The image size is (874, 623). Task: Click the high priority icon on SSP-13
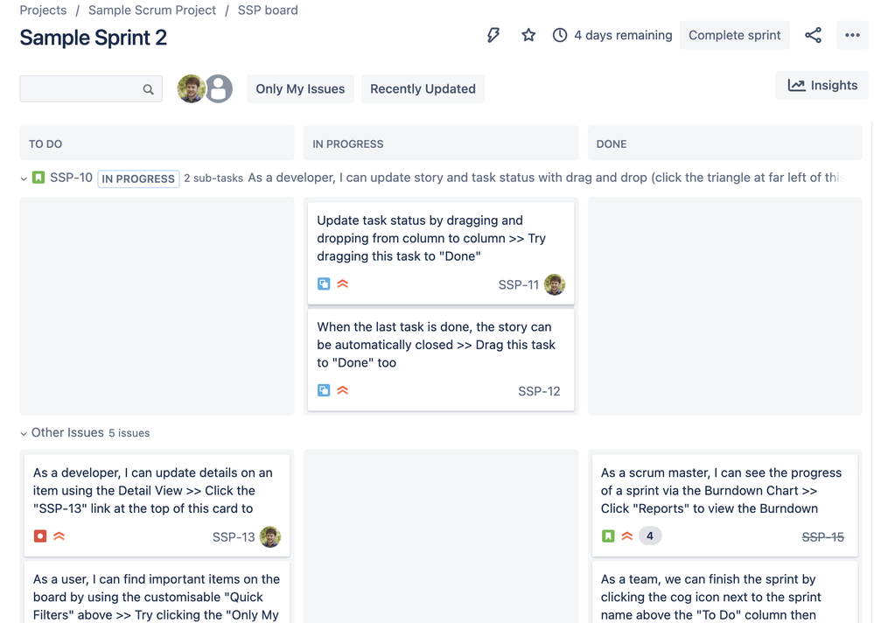point(59,536)
